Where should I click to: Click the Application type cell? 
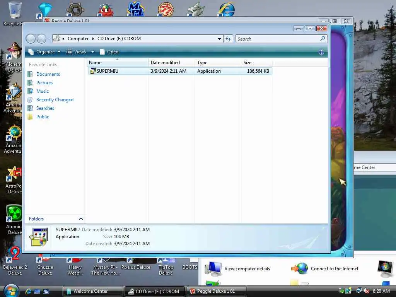click(x=209, y=71)
